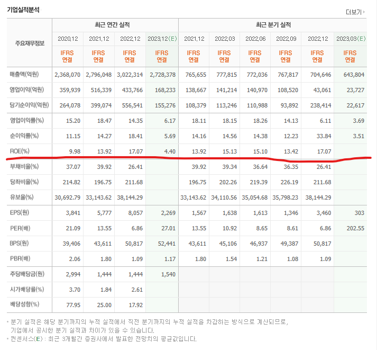Click the 순이익률(%) row label
377x350 pixels.
click(24, 136)
